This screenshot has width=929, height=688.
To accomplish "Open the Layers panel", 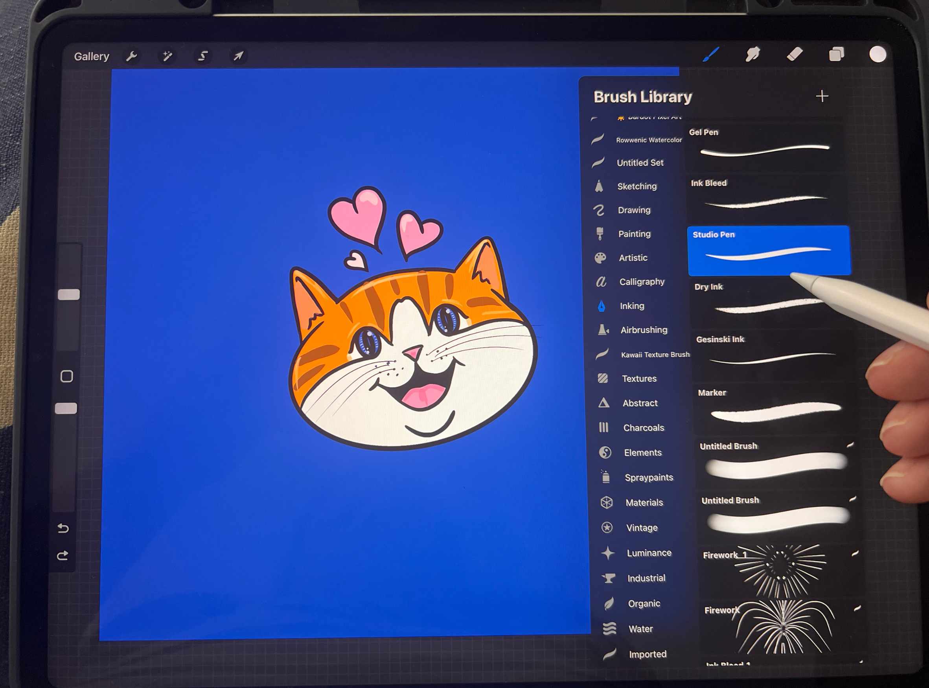I will tap(837, 53).
